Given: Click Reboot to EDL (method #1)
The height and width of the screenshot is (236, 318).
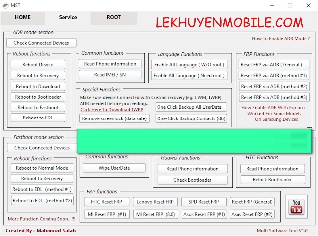Looking at the screenshot, I should click(x=42, y=189).
